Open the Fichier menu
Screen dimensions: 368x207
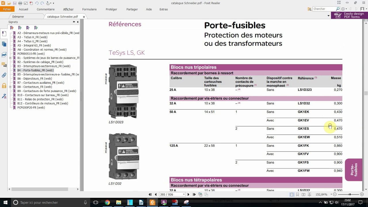(7, 9)
